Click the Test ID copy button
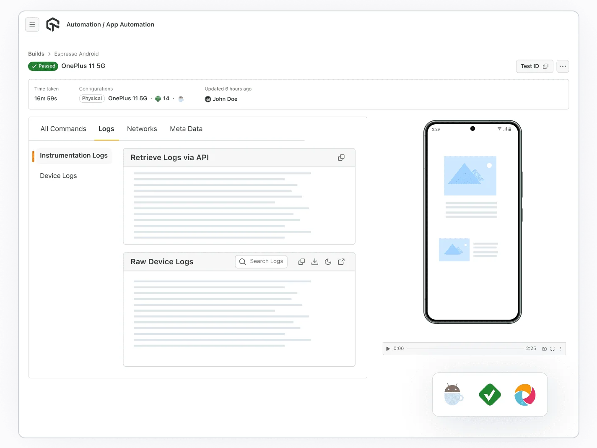The image size is (597, 448). click(534, 66)
